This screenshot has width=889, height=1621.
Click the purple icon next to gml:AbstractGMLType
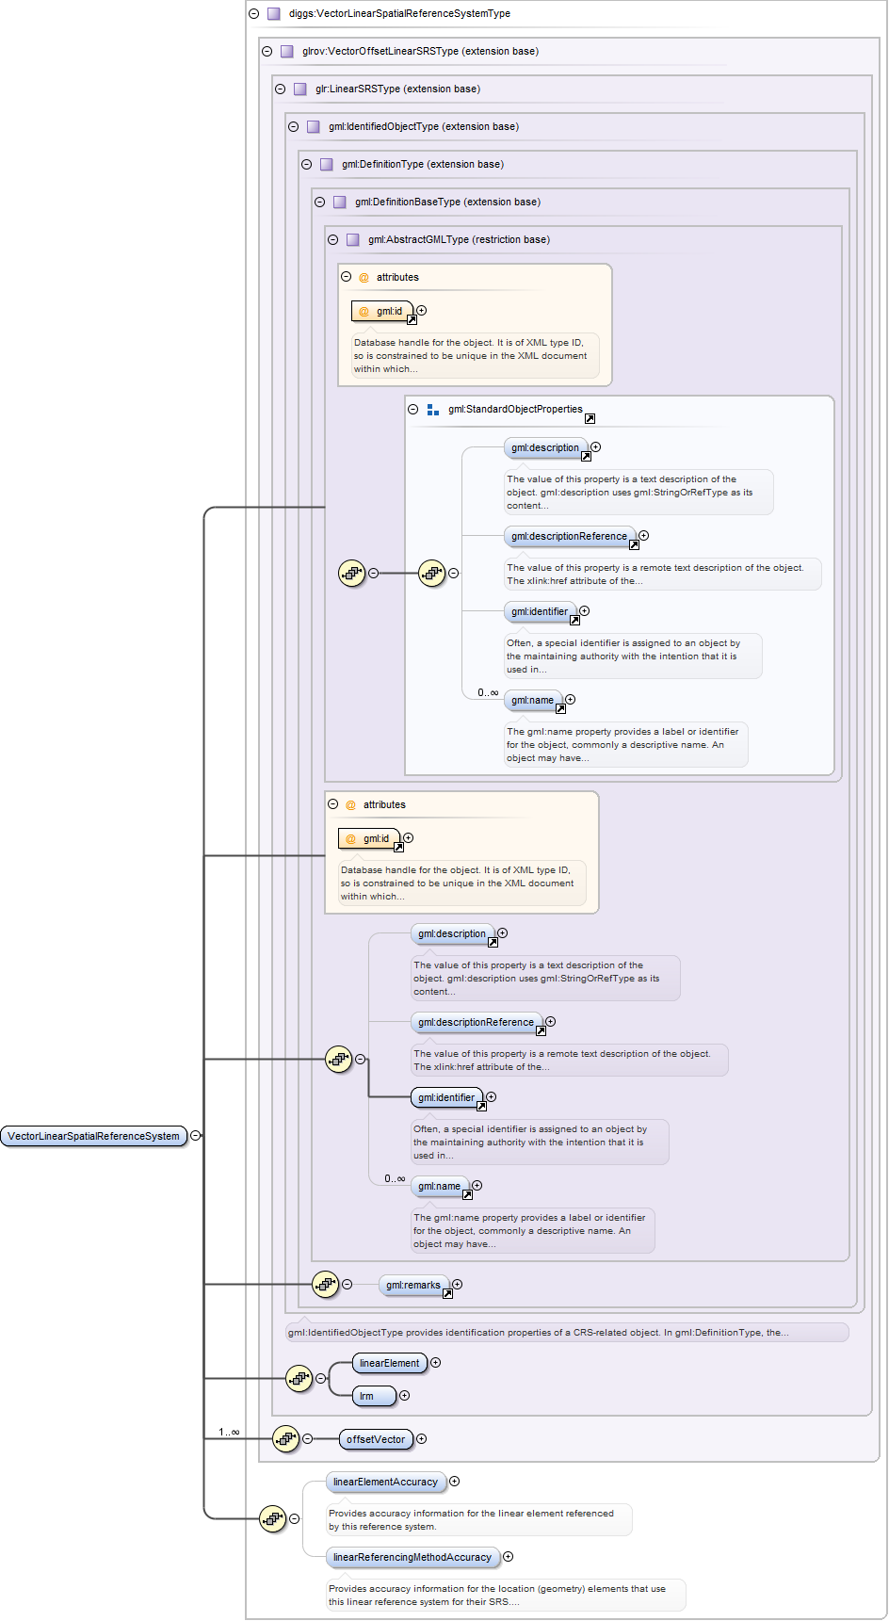pos(353,240)
